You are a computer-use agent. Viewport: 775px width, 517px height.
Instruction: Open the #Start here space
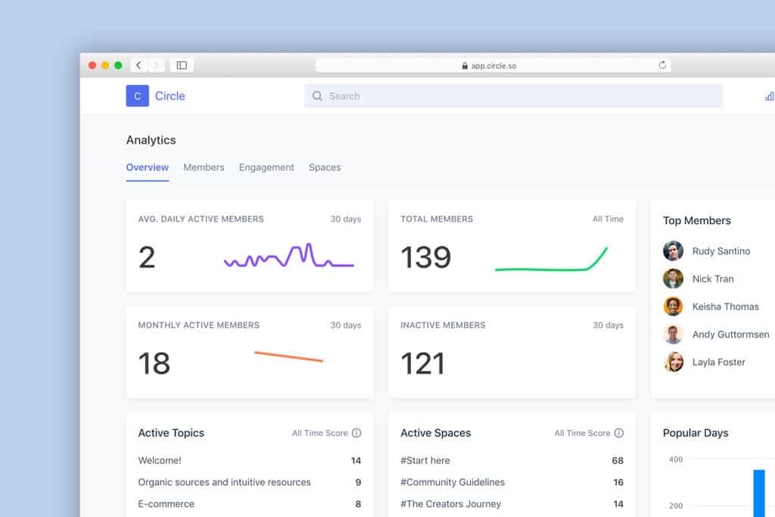click(425, 460)
